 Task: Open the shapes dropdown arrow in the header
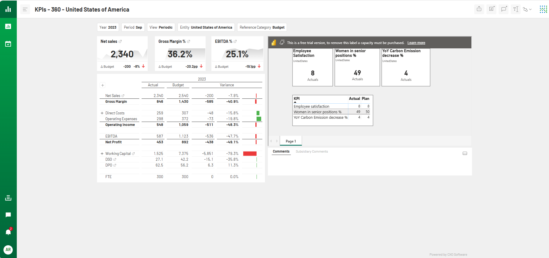click(530, 10)
